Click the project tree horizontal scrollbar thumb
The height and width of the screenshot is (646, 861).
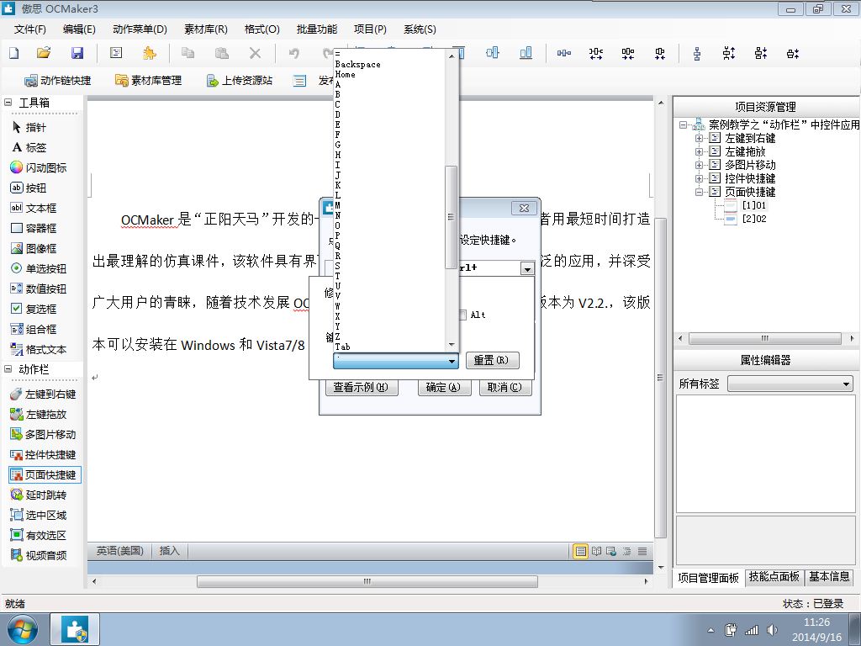coord(765,338)
